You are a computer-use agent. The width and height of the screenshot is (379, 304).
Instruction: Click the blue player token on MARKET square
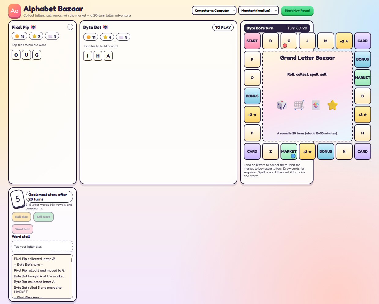(293, 156)
